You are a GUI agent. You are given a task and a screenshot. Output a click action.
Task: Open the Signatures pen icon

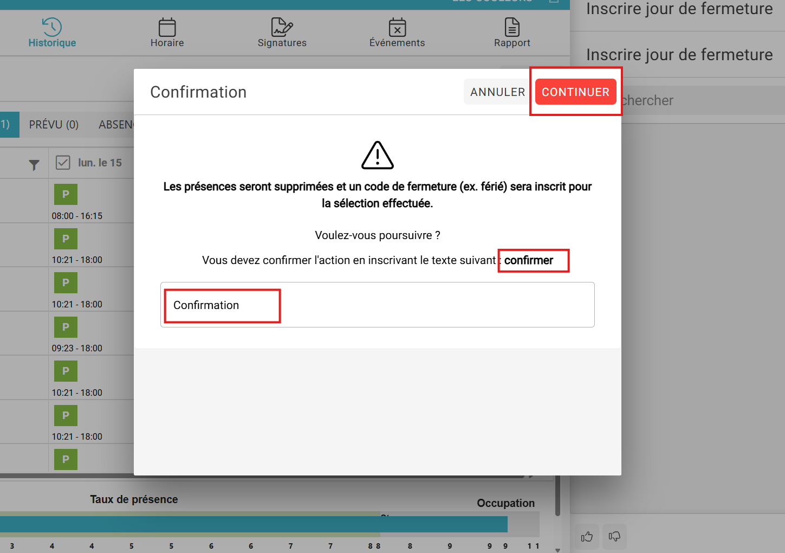click(x=282, y=27)
